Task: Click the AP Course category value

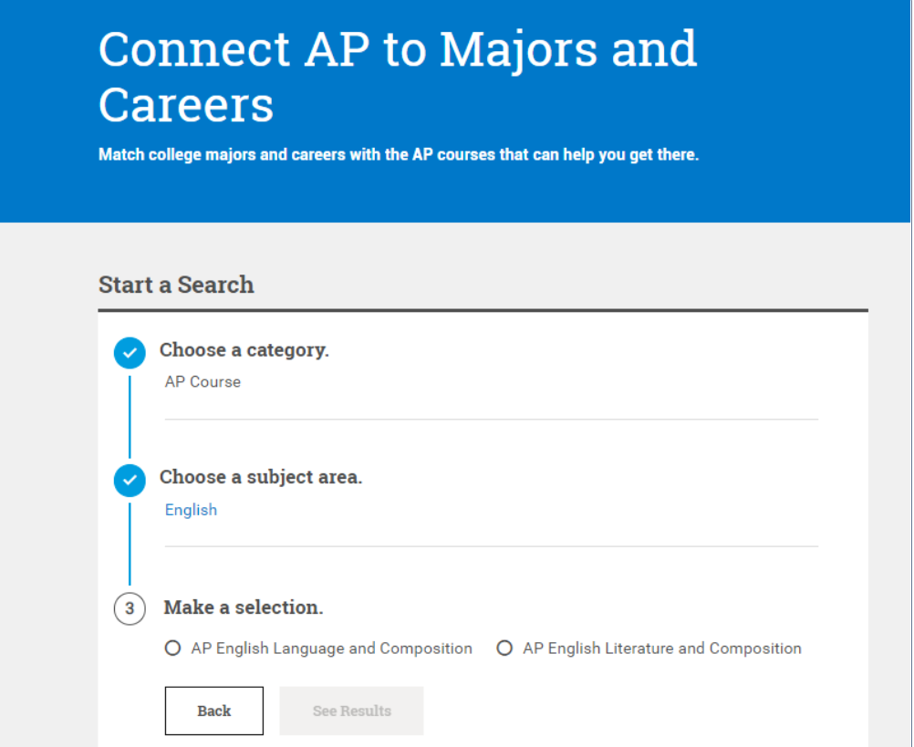Action: tap(203, 382)
